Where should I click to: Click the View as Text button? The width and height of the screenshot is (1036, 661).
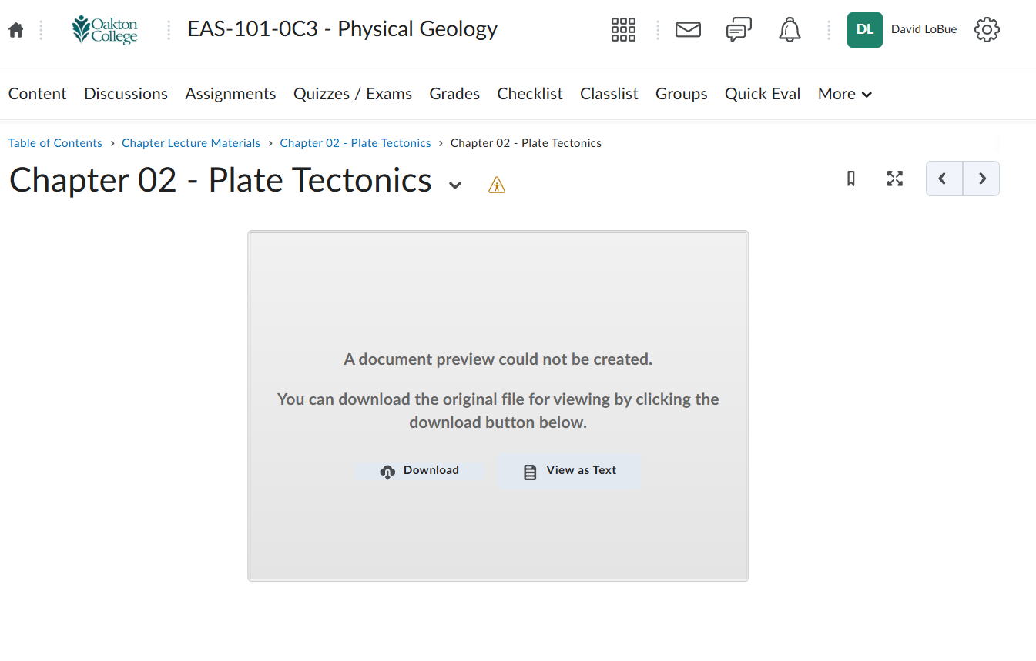click(570, 471)
